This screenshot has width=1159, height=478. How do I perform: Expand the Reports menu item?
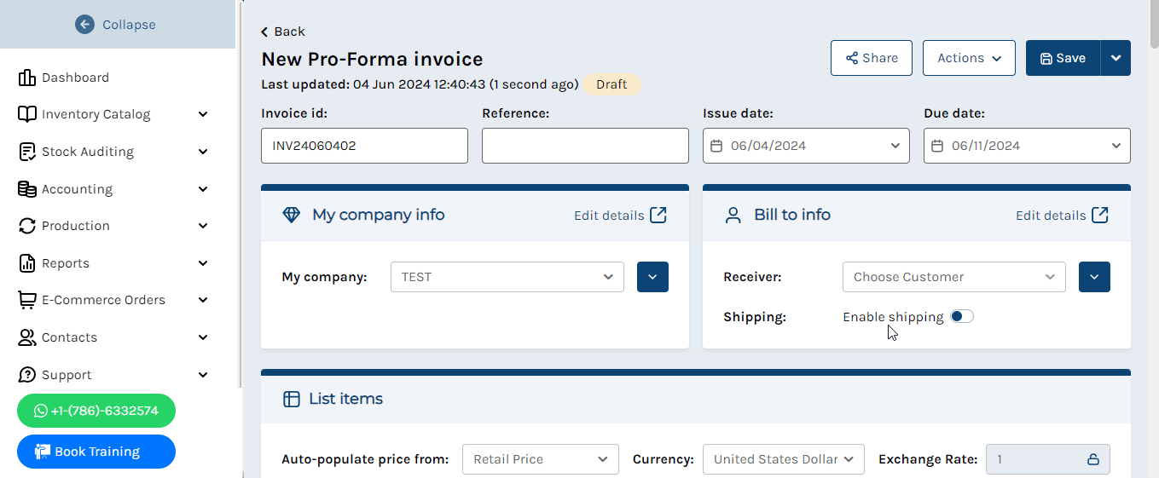pyautogui.click(x=113, y=263)
